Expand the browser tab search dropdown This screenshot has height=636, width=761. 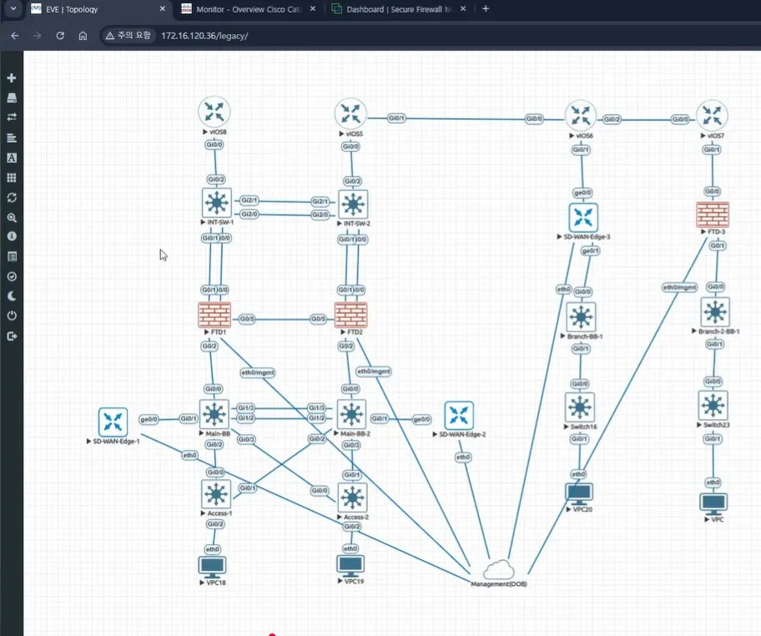point(13,9)
